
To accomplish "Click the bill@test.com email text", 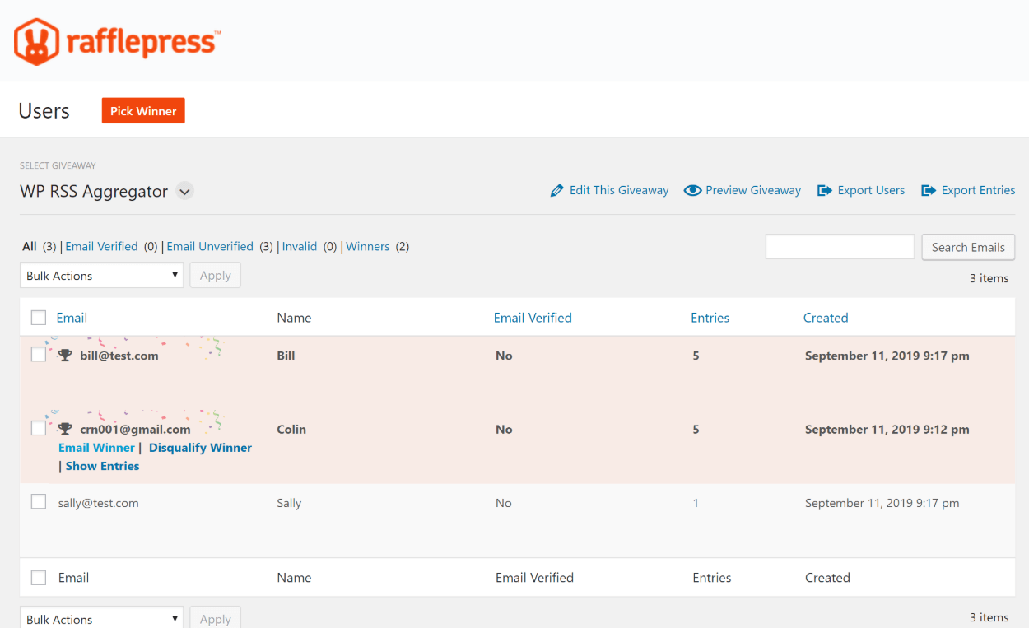I will pyautogui.click(x=119, y=356).
